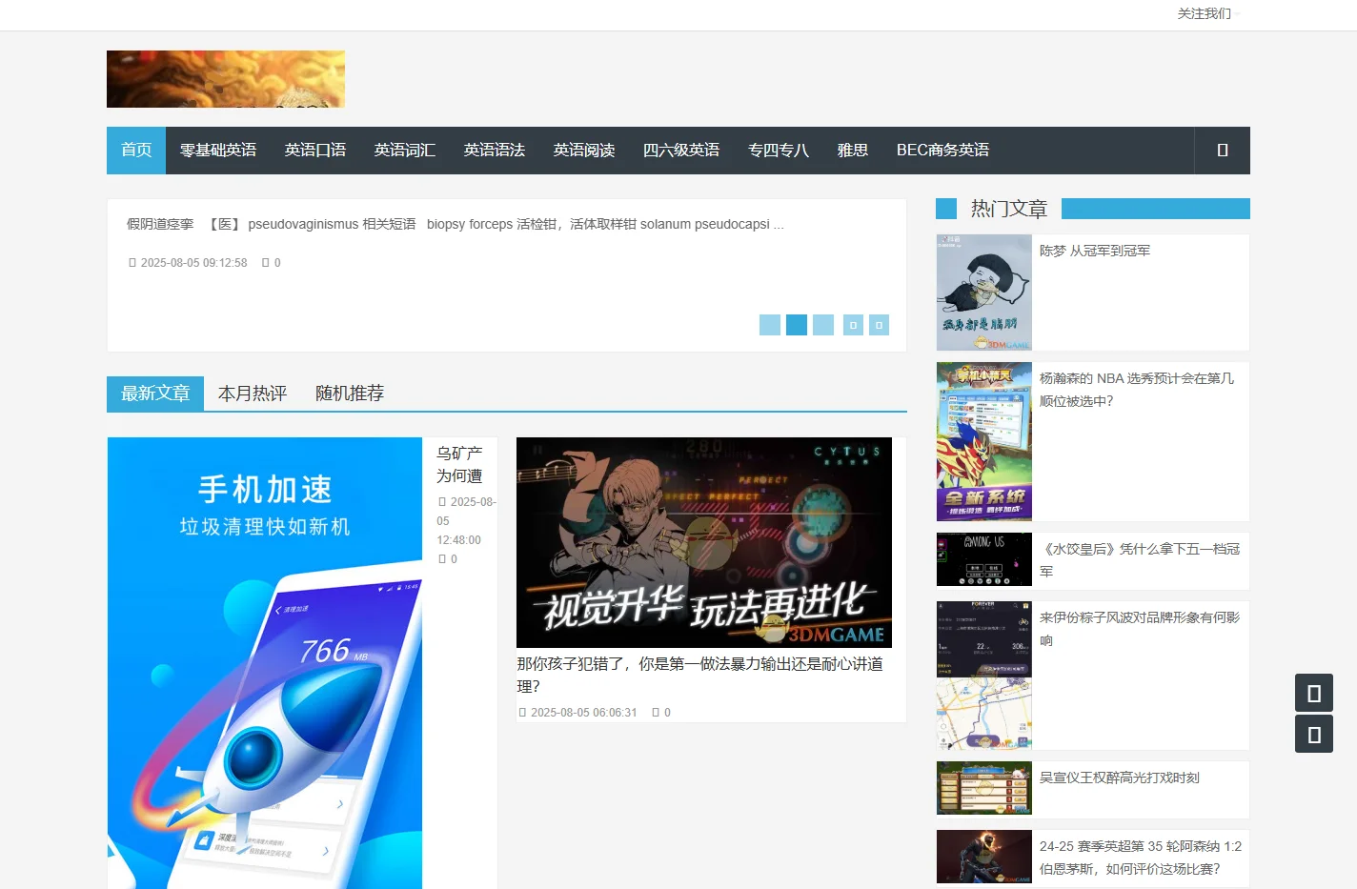This screenshot has width=1357, height=889.
Task: Open the 英语阅读 menu item
Action: 584,151
